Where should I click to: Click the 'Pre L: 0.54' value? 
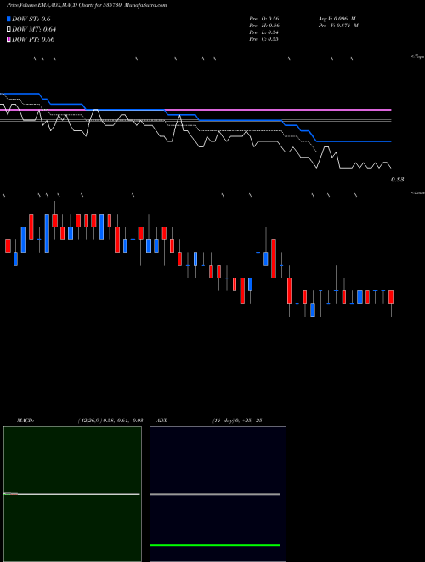click(x=264, y=32)
